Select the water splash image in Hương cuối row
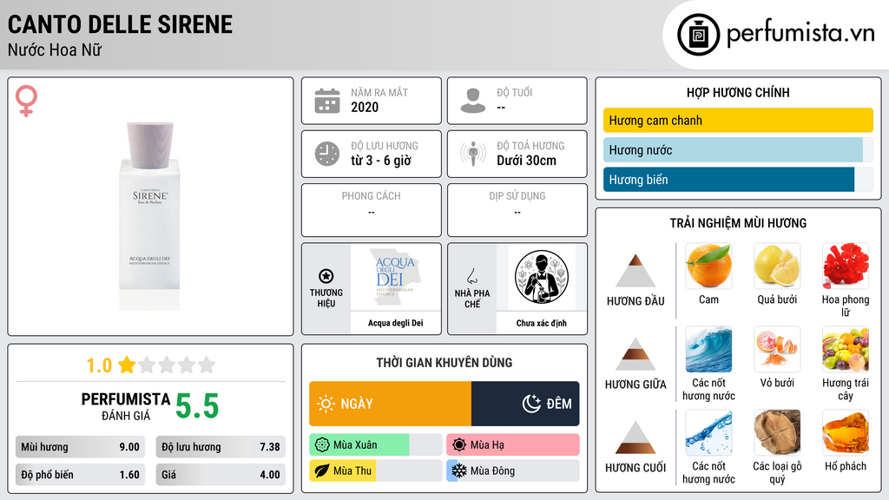The height and width of the screenshot is (500, 889). pos(708,432)
